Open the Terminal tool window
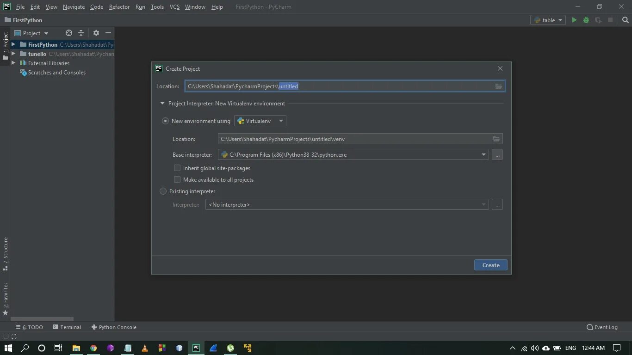632x355 pixels. (x=67, y=327)
